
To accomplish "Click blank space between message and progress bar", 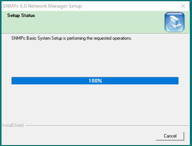I will [95, 59].
